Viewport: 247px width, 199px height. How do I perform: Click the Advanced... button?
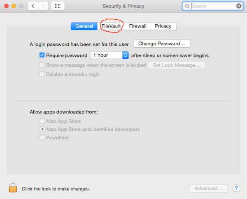pos(209,188)
